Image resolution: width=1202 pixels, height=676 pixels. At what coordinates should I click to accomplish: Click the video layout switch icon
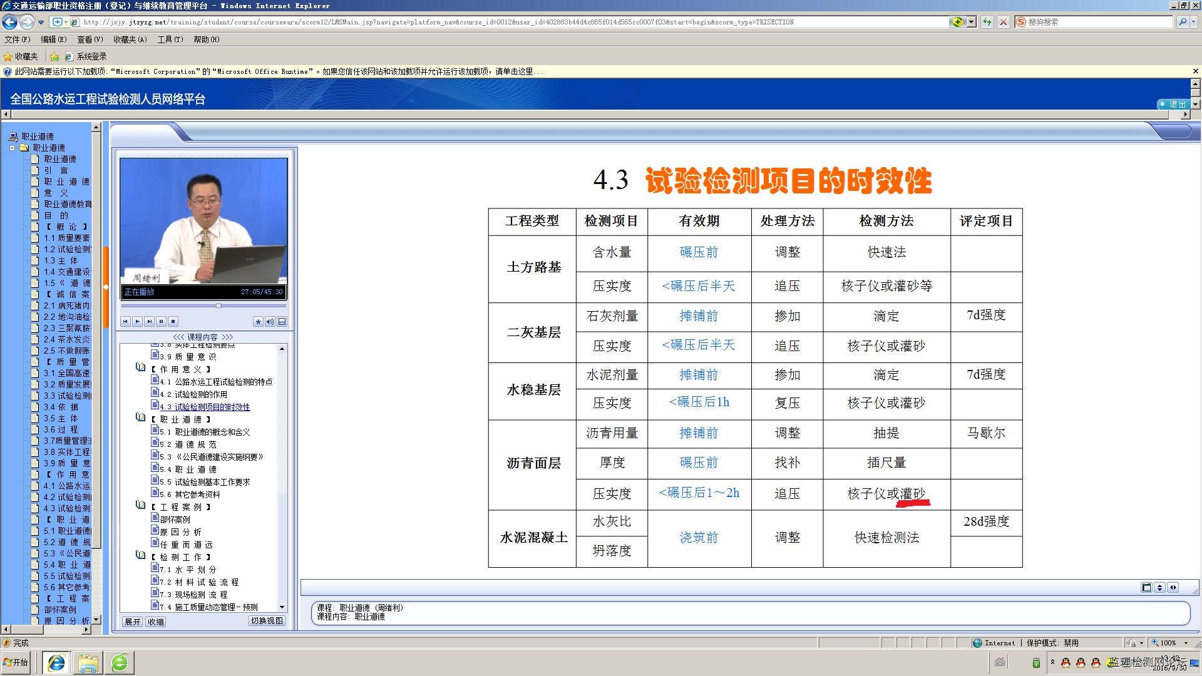pyautogui.click(x=282, y=322)
